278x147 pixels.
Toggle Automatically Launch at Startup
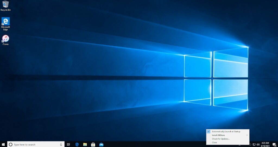(x=226, y=132)
